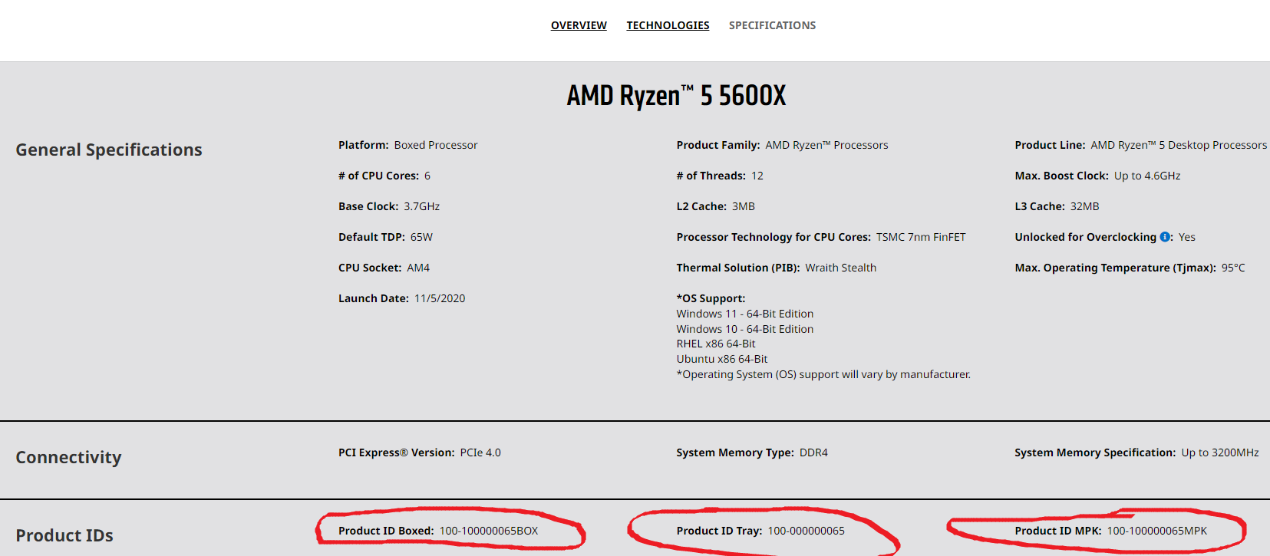The width and height of the screenshot is (1270, 556).
Task: Click the Platform label
Action: point(364,145)
